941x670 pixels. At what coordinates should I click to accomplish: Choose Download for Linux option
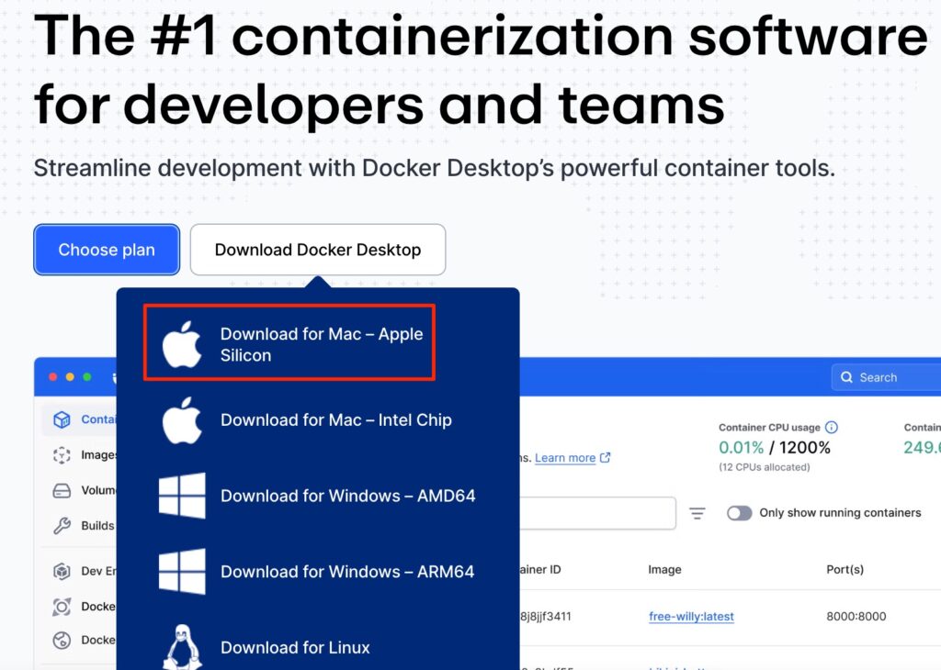295,647
